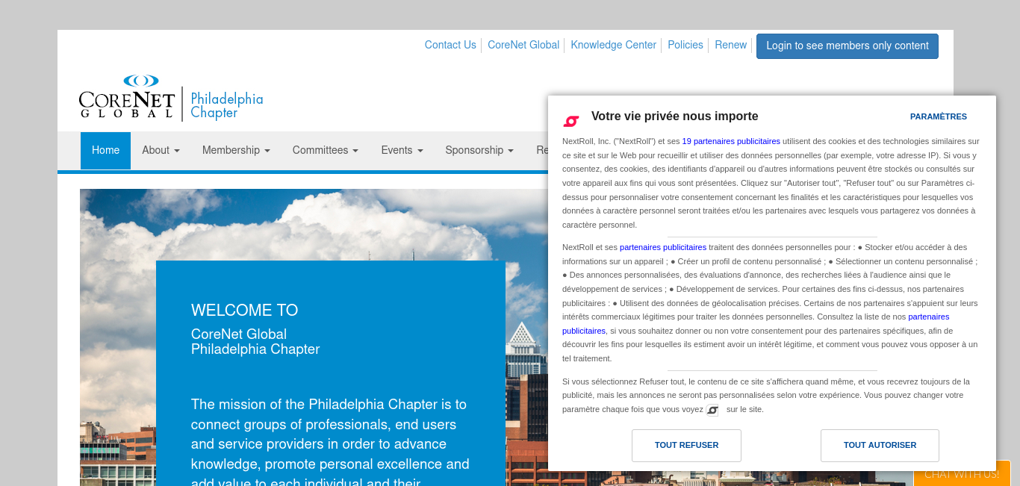The width and height of the screenshot is (1020, 486).
Task: Click the Renew link
Action: point(731,45)
